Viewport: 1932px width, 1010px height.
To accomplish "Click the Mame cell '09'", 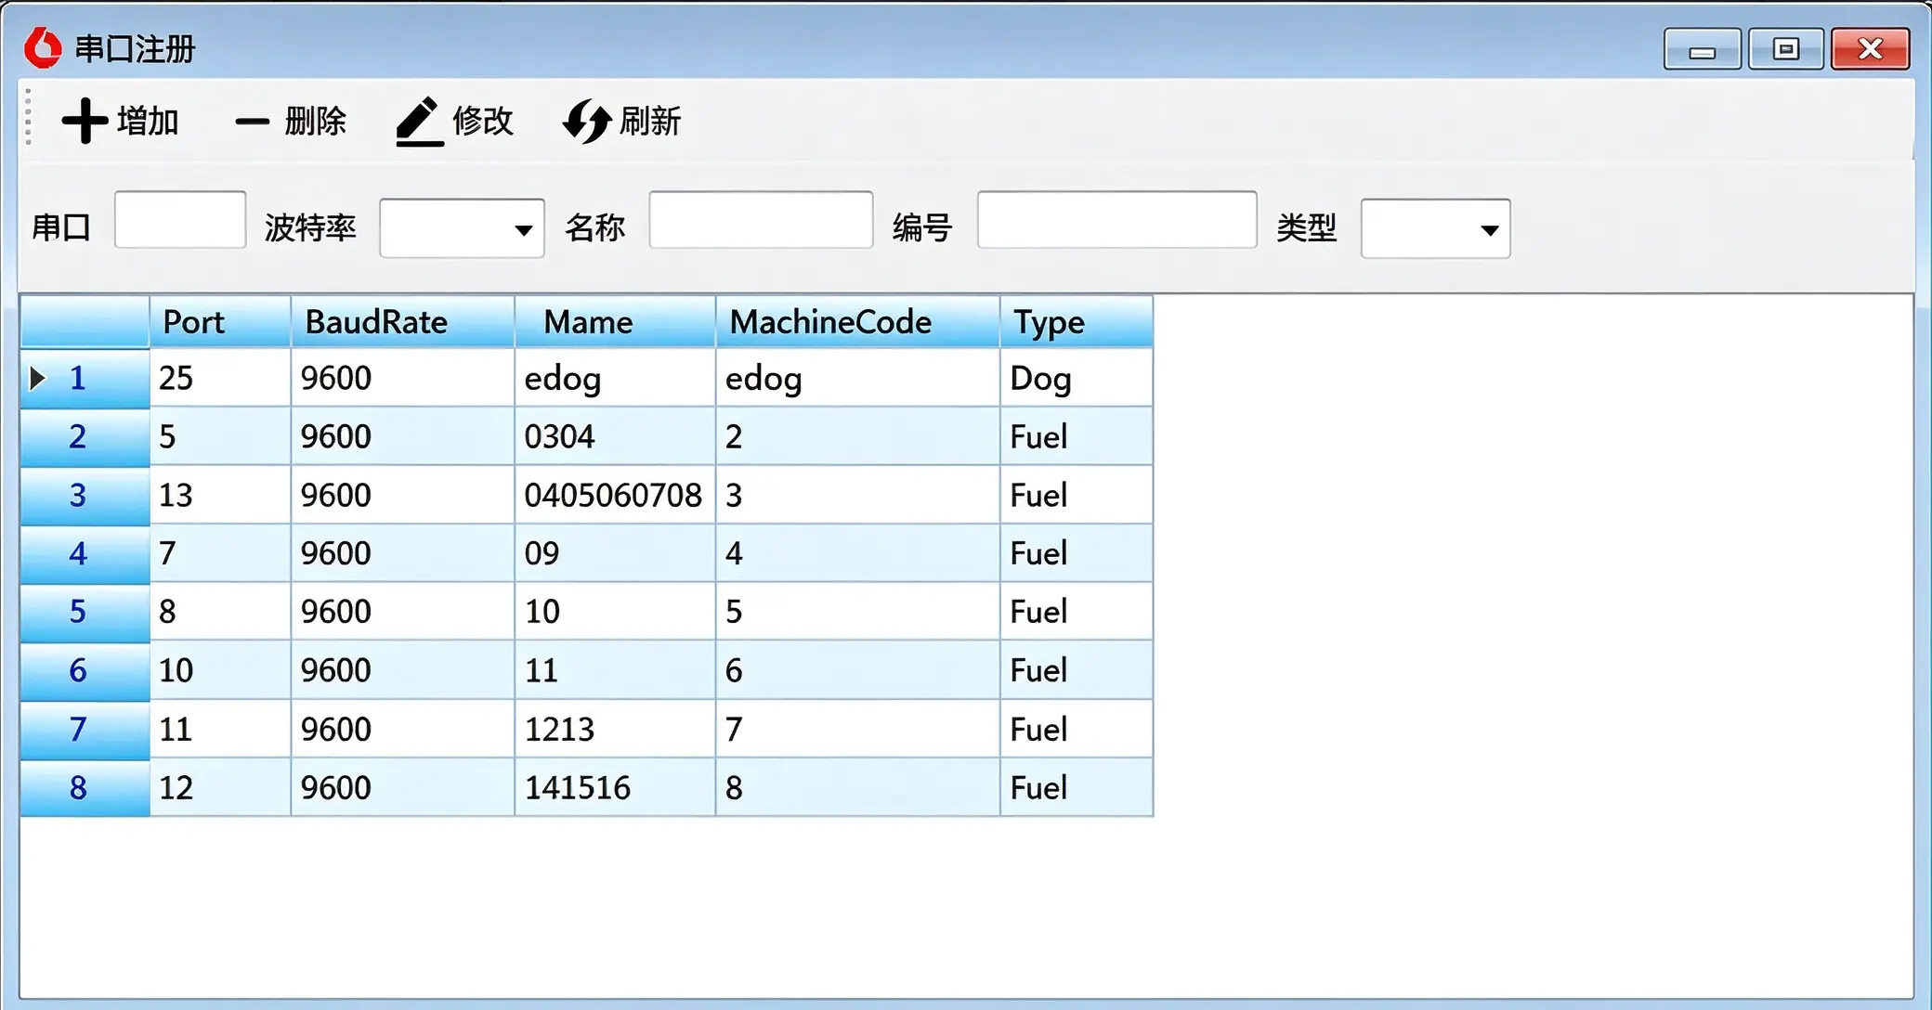I will (615, 553).
